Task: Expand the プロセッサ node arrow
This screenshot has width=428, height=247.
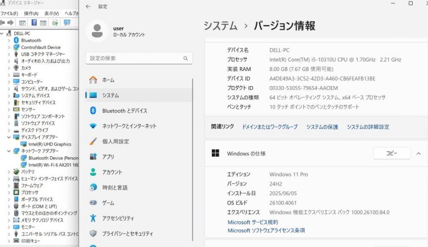Action: point(9,192)
